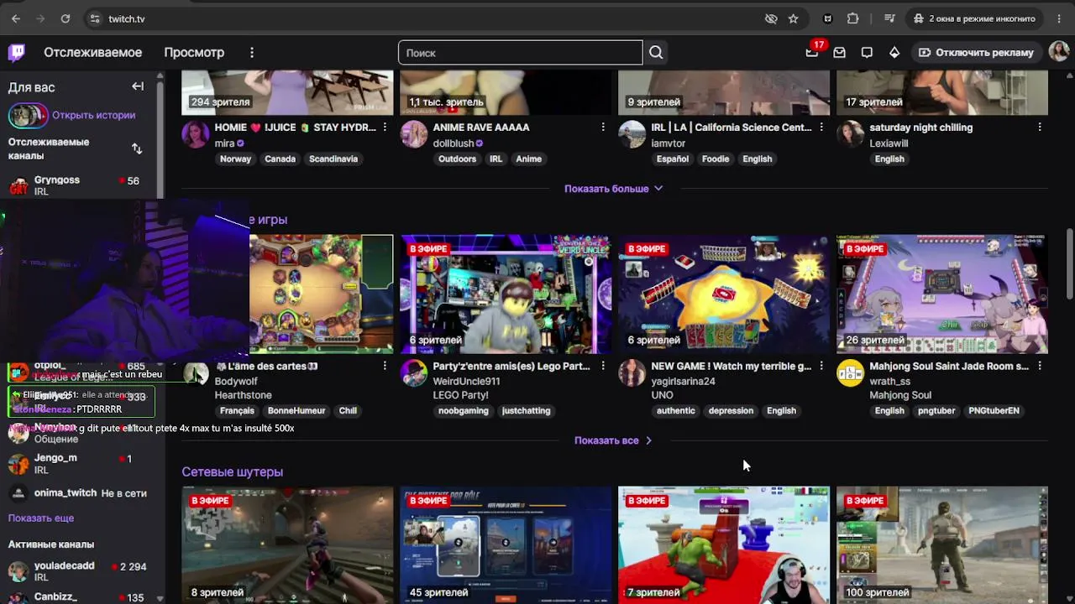This screenshot has height=604, width=1075.
Task: Bookmark this page with the star icon
Action: 794,18
